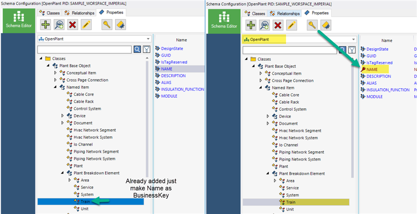Click the red X delete icon in left window
417x214 pixels.
pos(72,25)
